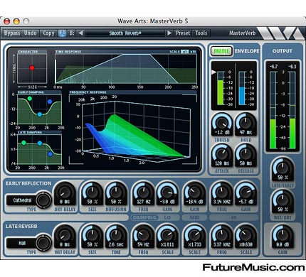The width and height of the screenshot is (306, 277).
Task: Open the Tools menu
Action: (x=201, y=33)
